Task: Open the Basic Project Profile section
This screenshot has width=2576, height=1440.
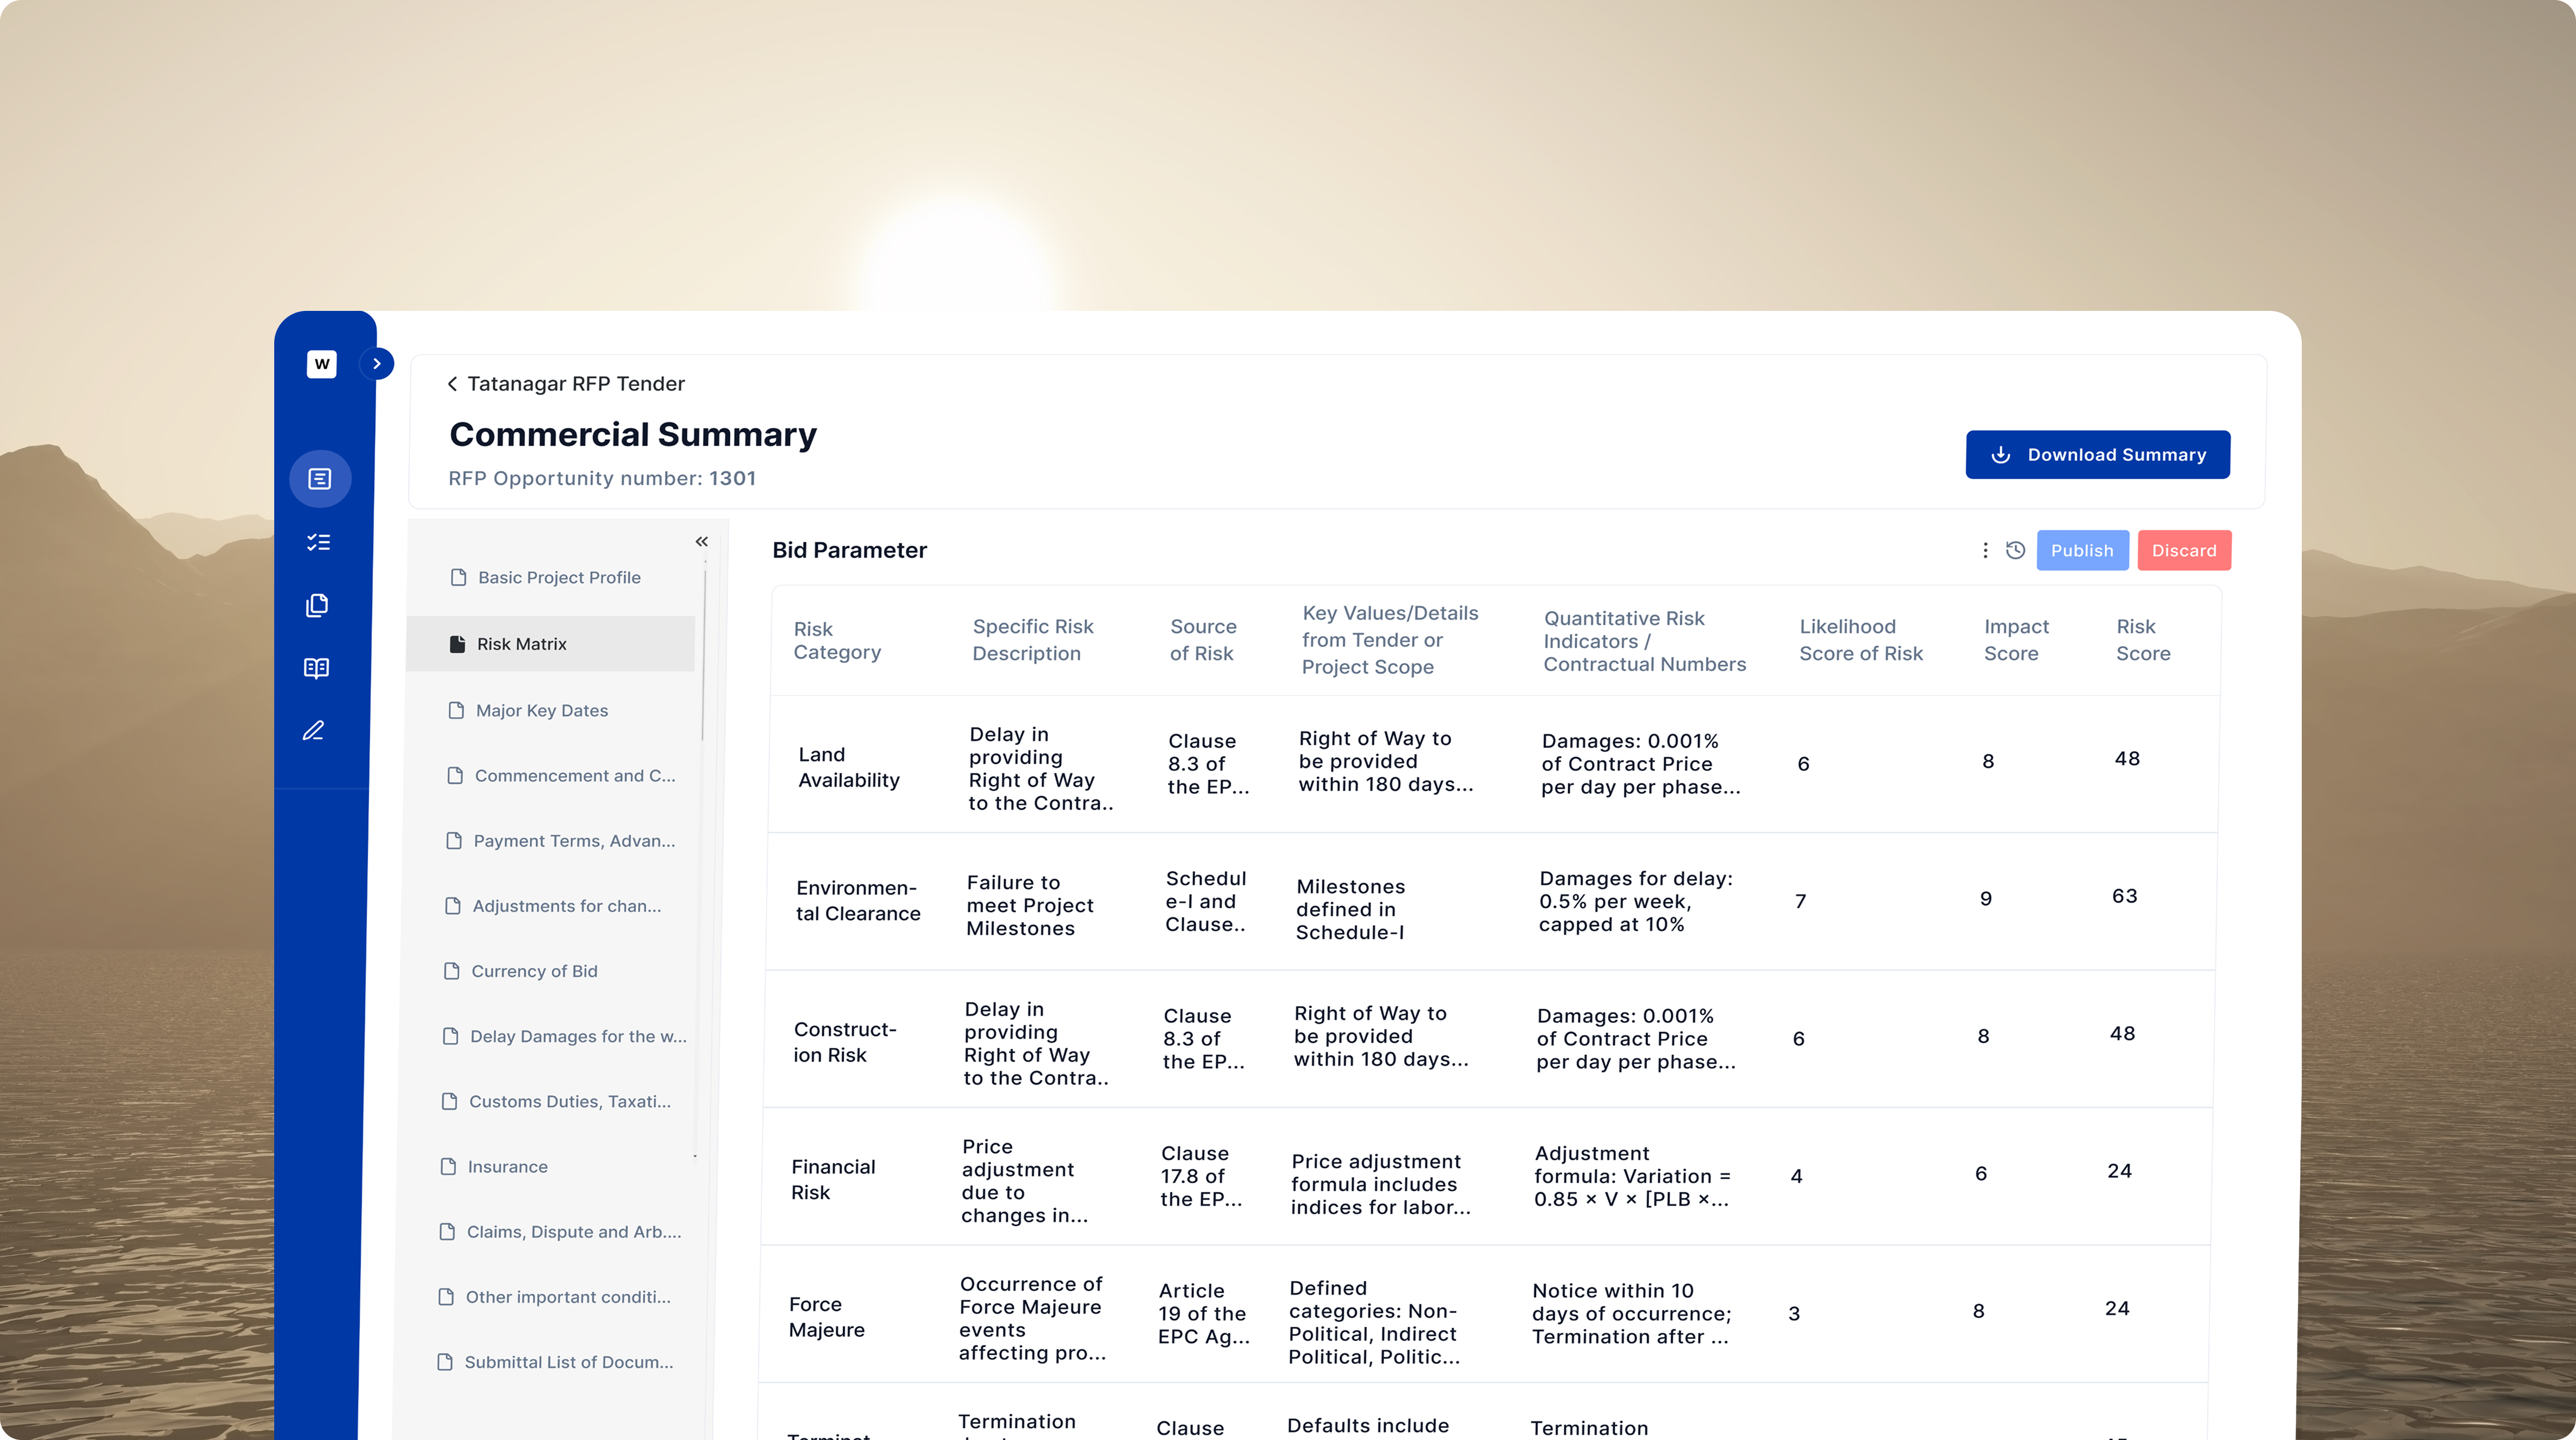Action: 558,578
